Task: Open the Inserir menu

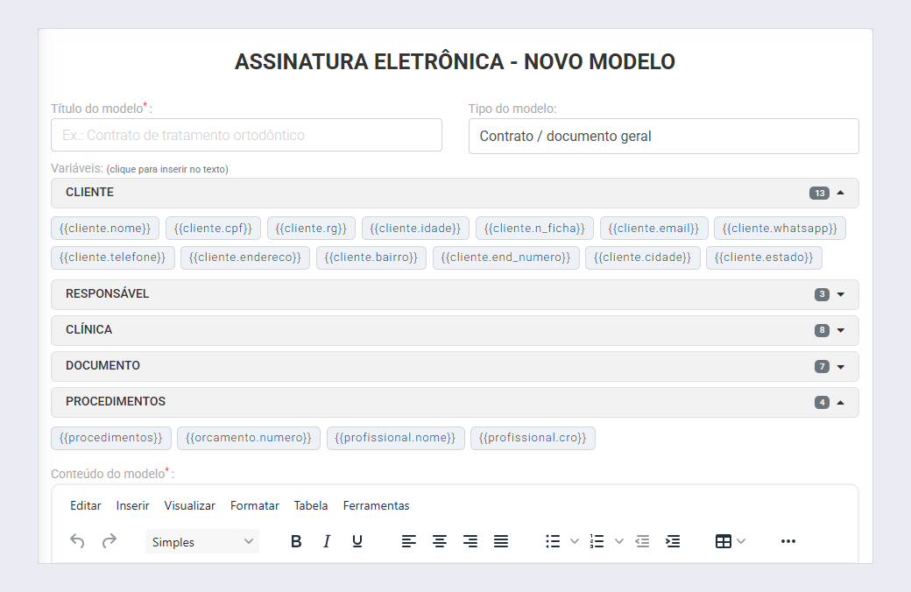Action: pyautogui.click(x=132, y=505)
